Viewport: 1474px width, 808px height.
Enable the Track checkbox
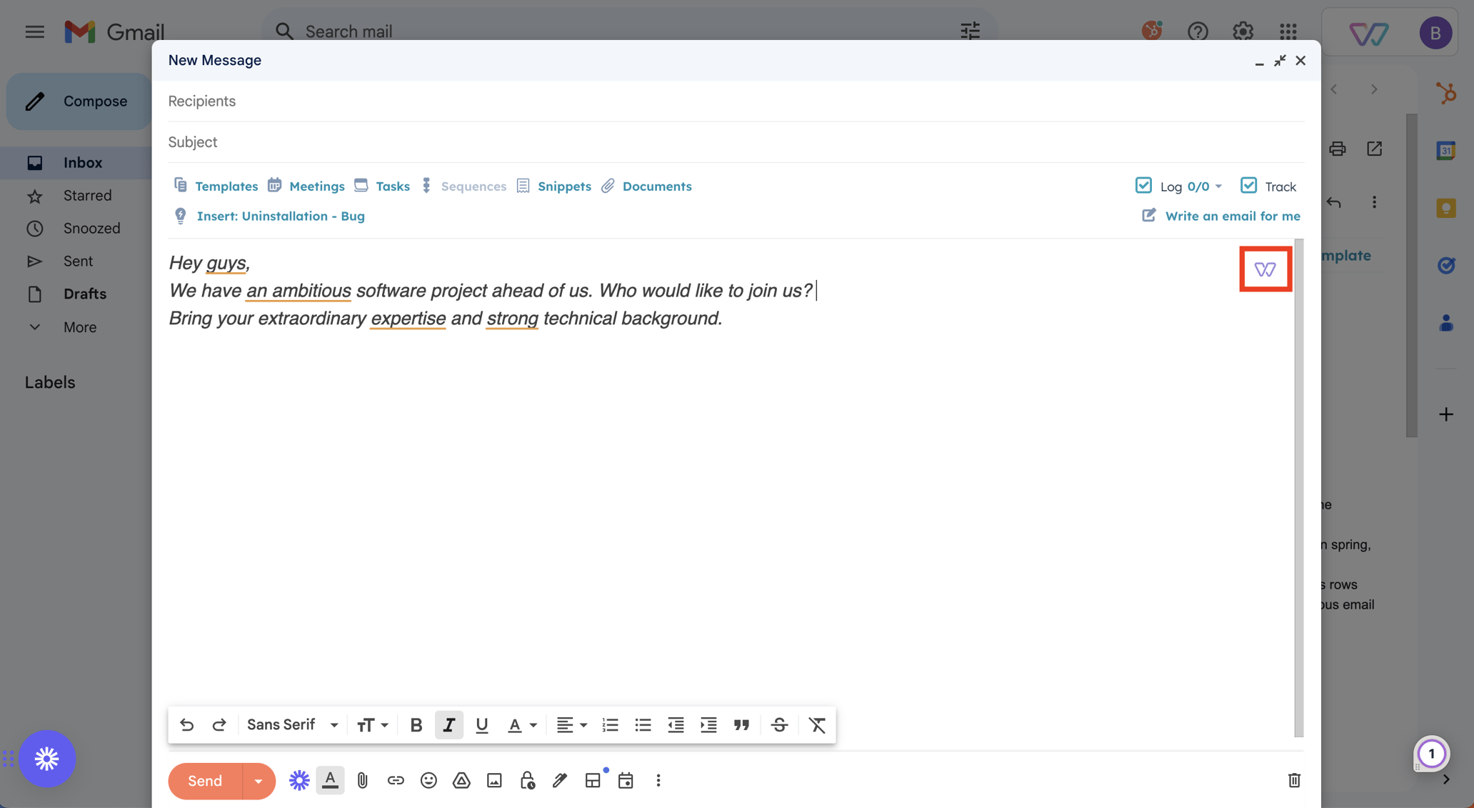(1248, 185)
